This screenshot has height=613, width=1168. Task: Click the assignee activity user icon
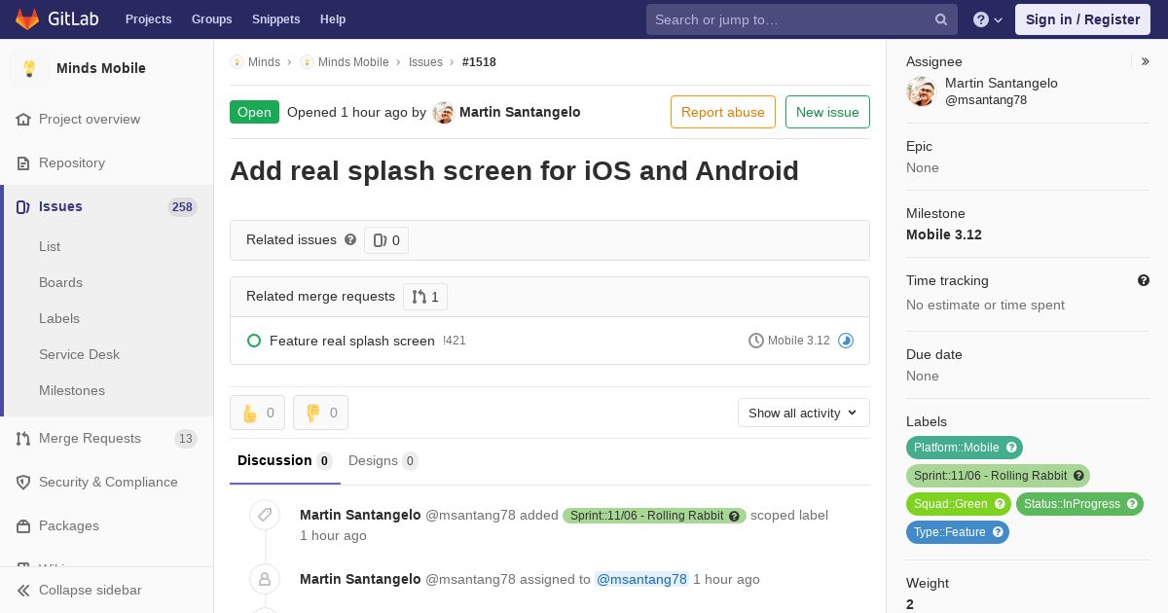click(x=265, y=579)
